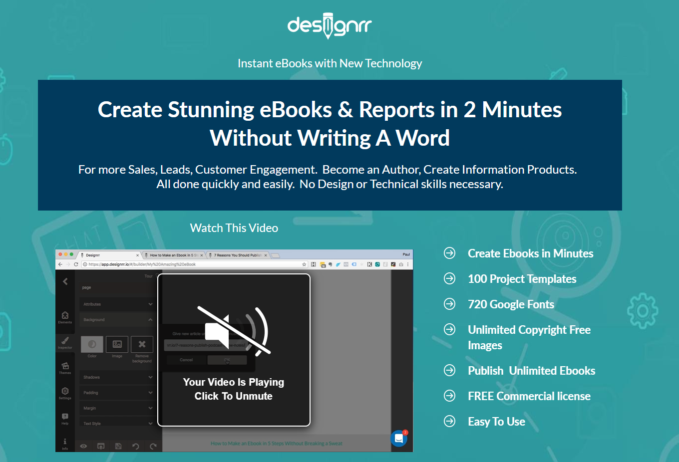Click the 'Watch This Video' text
The image size is (679, 462).
click(x=234, y=228)
